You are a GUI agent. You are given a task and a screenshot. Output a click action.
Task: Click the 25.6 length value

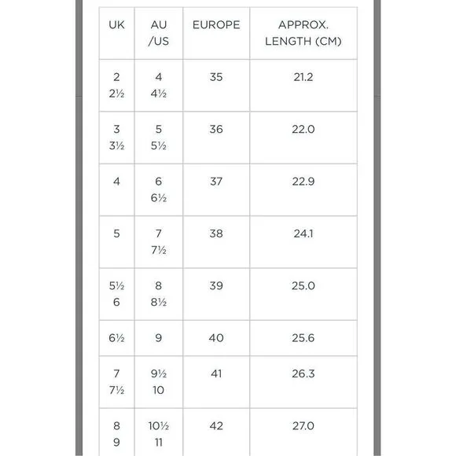(x=303, y=338)
